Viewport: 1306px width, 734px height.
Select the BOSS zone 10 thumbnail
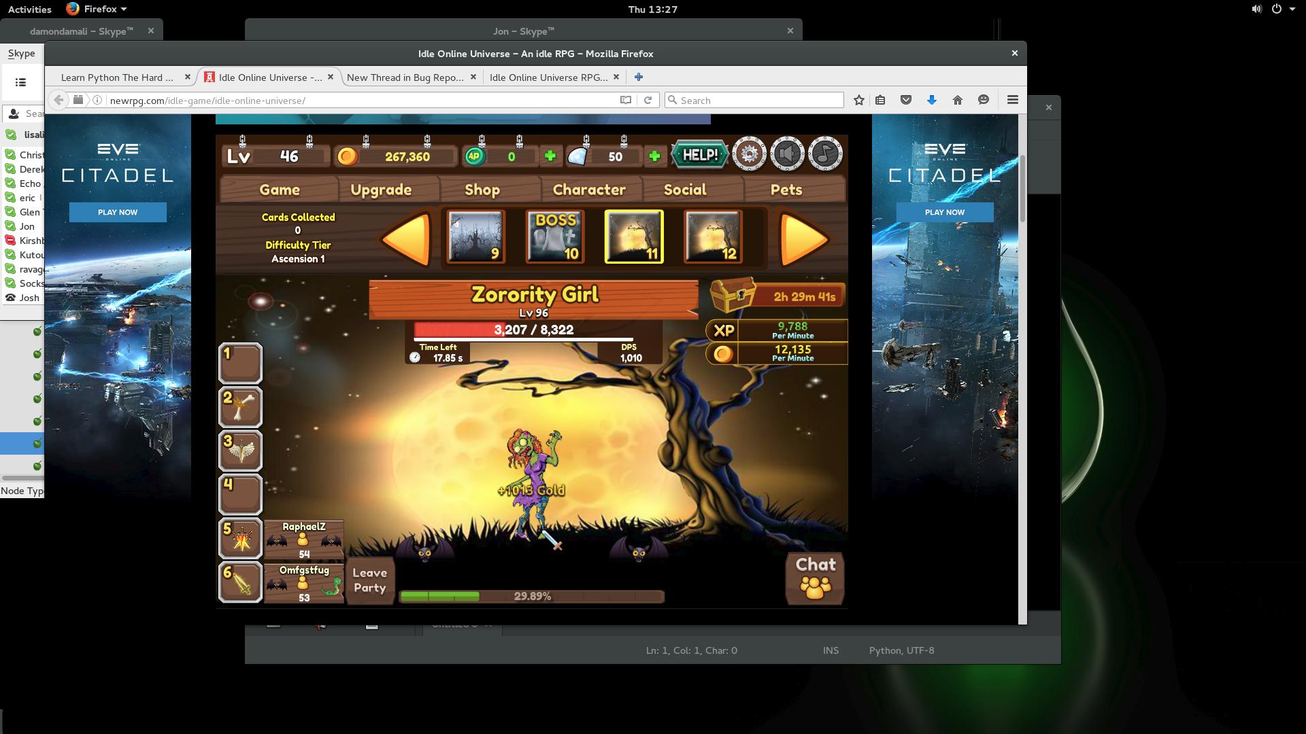point(556,237)
